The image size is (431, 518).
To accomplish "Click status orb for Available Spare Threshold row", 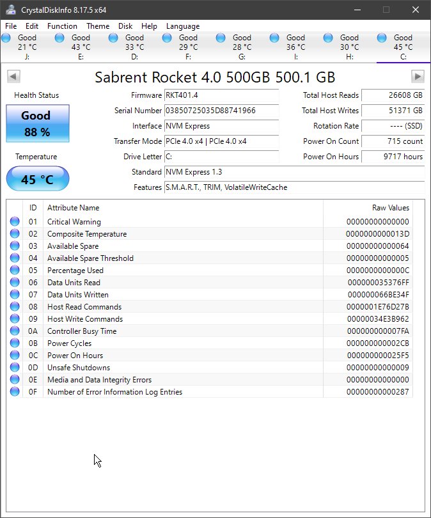I will point(15,258).
